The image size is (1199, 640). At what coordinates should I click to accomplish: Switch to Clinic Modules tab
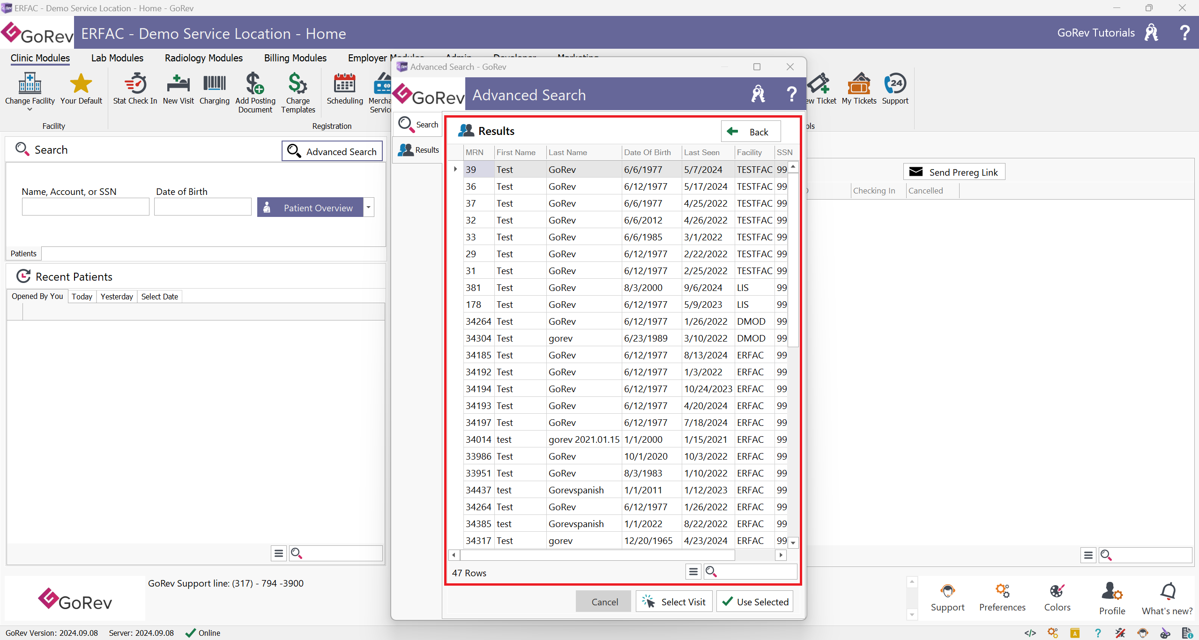click(x=40, y=58)
